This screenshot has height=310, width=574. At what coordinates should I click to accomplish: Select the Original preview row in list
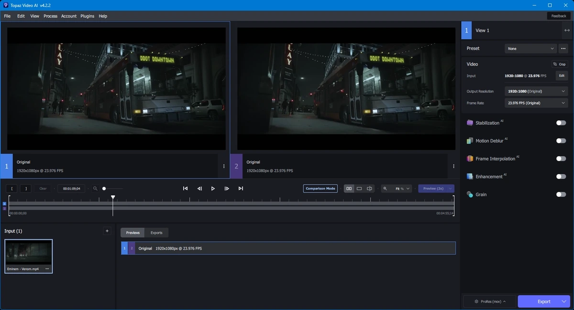pyautogui.click(x=288, y=248)
